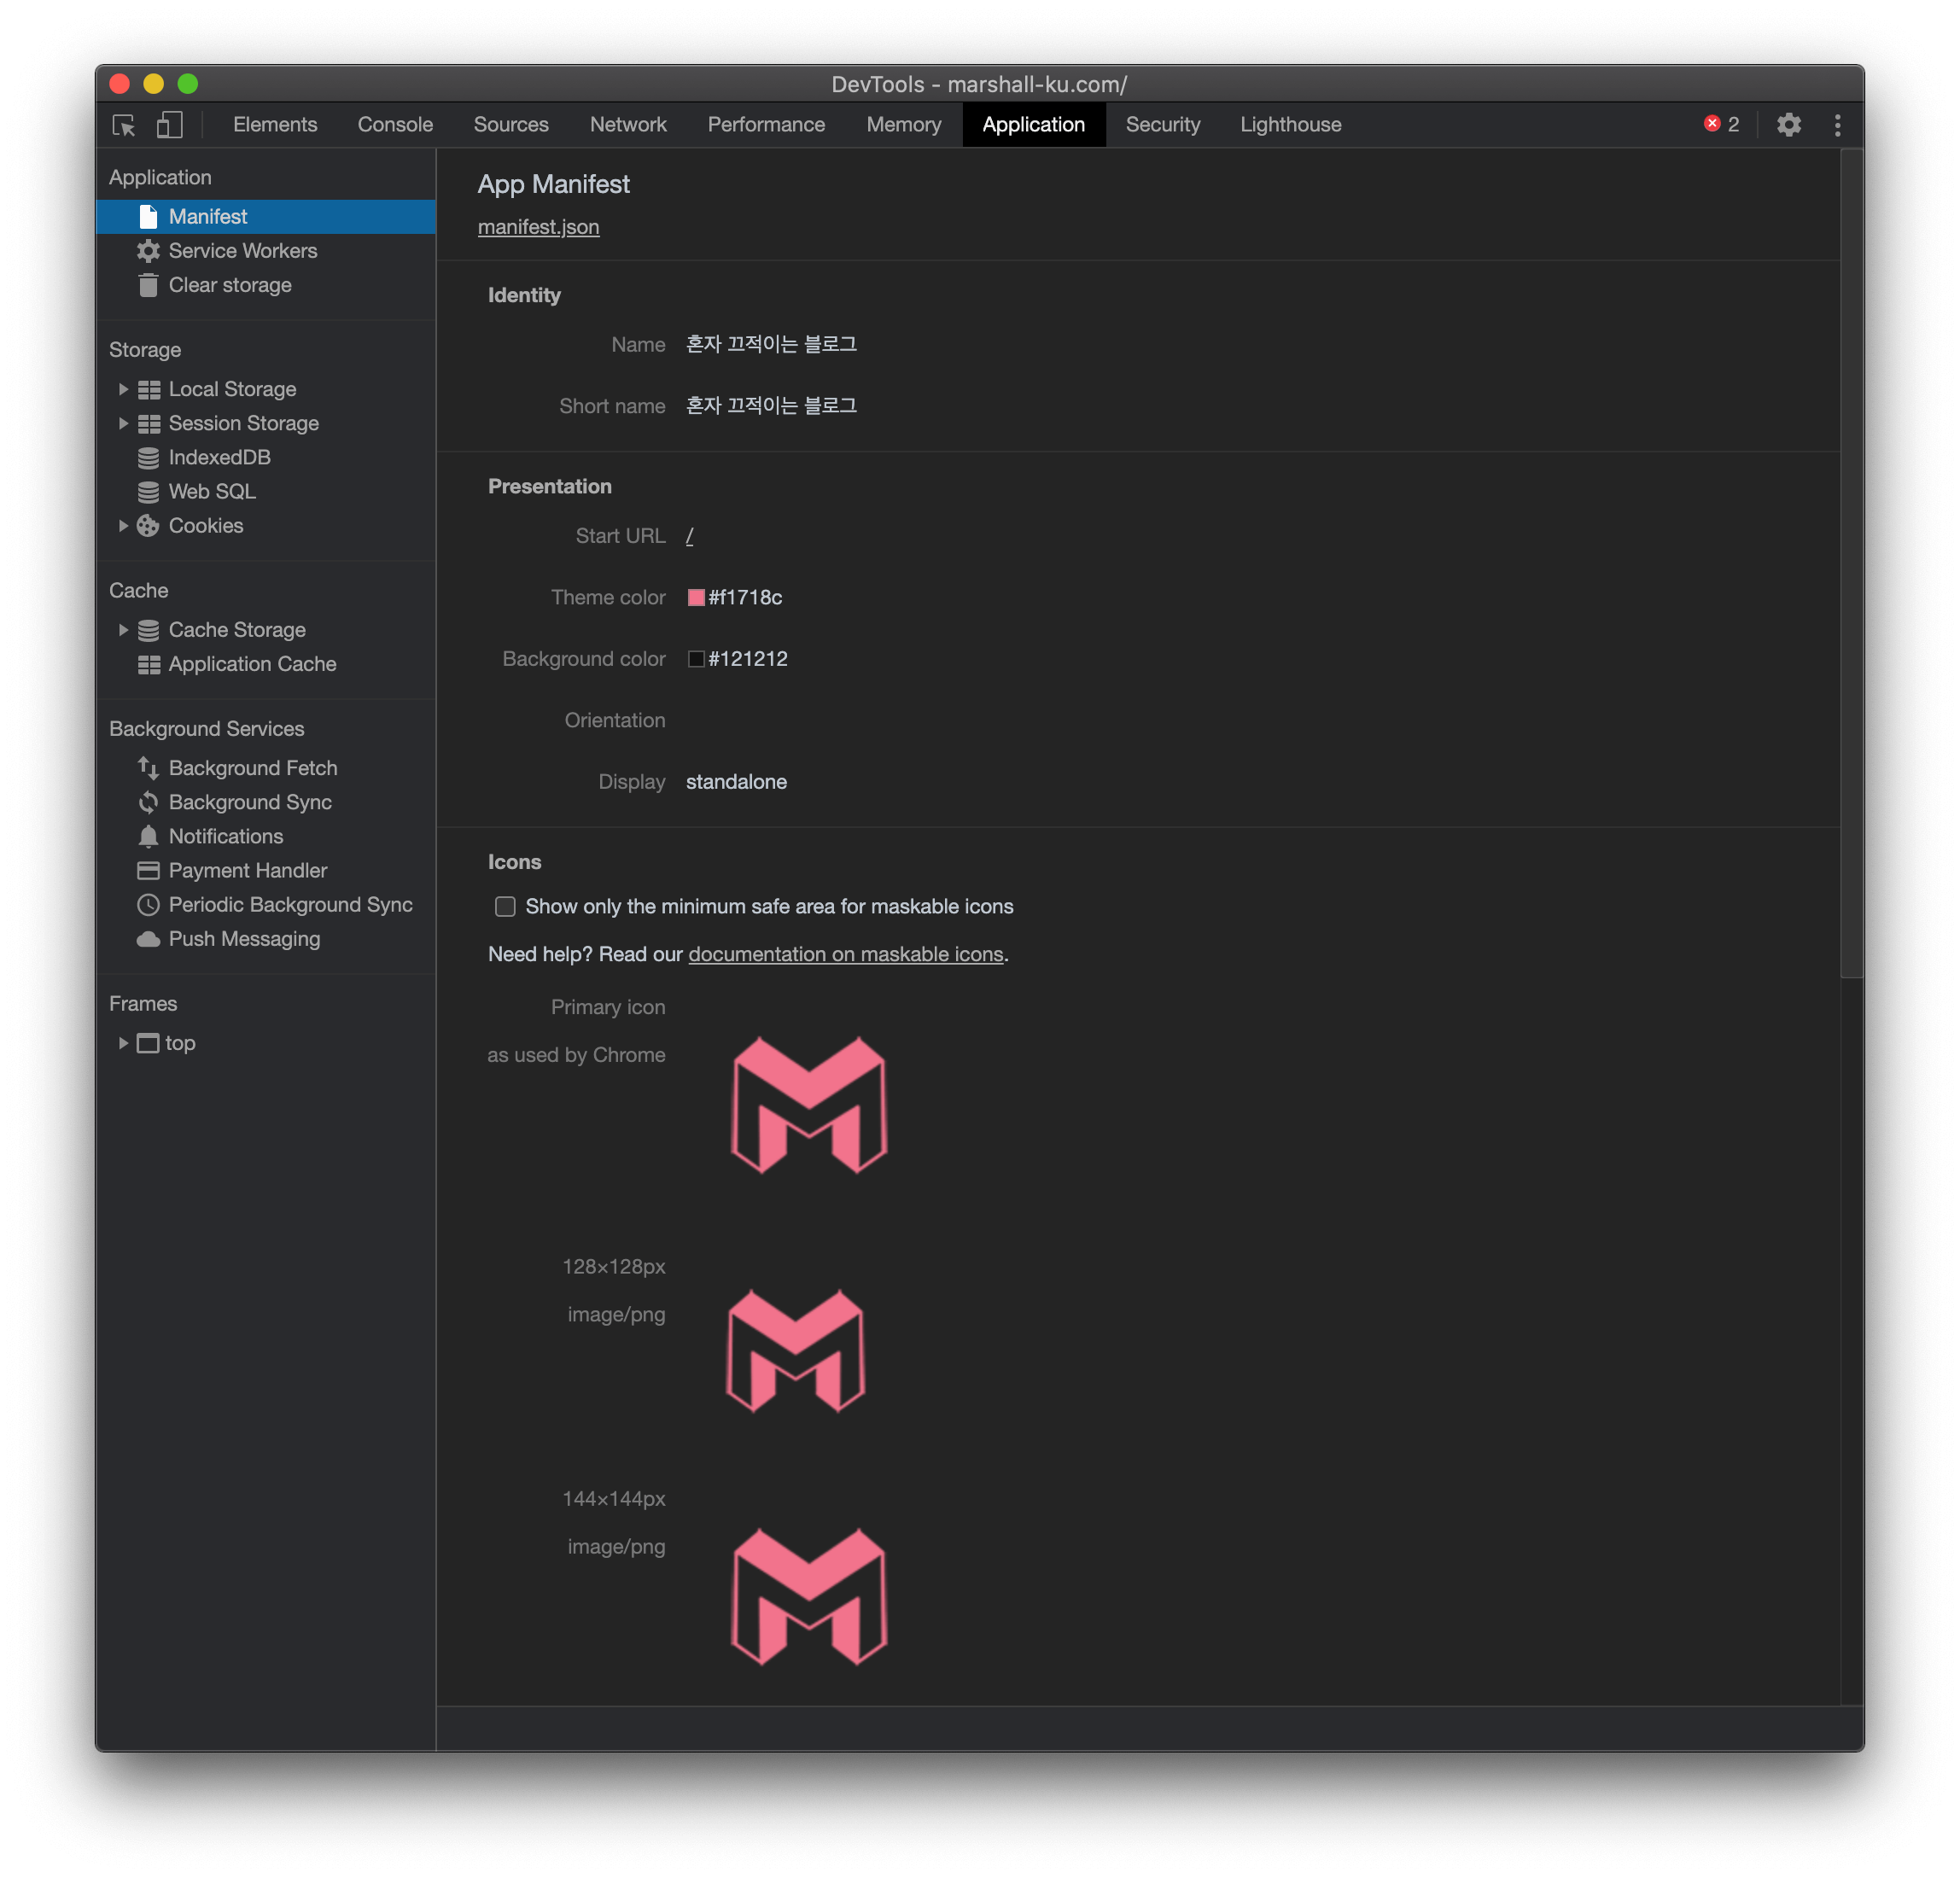Screen dimensions: 1960x1878
Task: Open the three-dot customize menu
Action: (x=1837, y=125)
